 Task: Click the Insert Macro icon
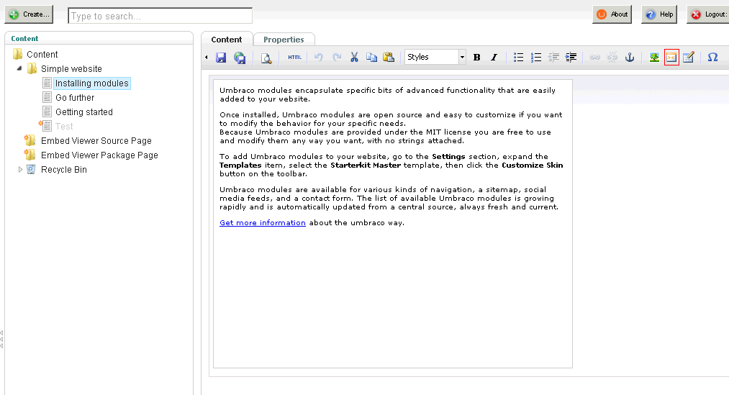(x=671, y=57)
